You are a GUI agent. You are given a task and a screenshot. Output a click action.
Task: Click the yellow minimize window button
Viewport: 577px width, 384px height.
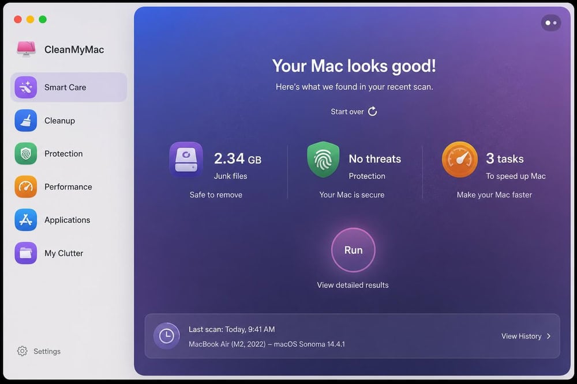[x=30, y=20]
